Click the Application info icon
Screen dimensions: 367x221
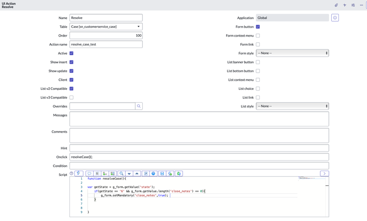coord(335,18)
